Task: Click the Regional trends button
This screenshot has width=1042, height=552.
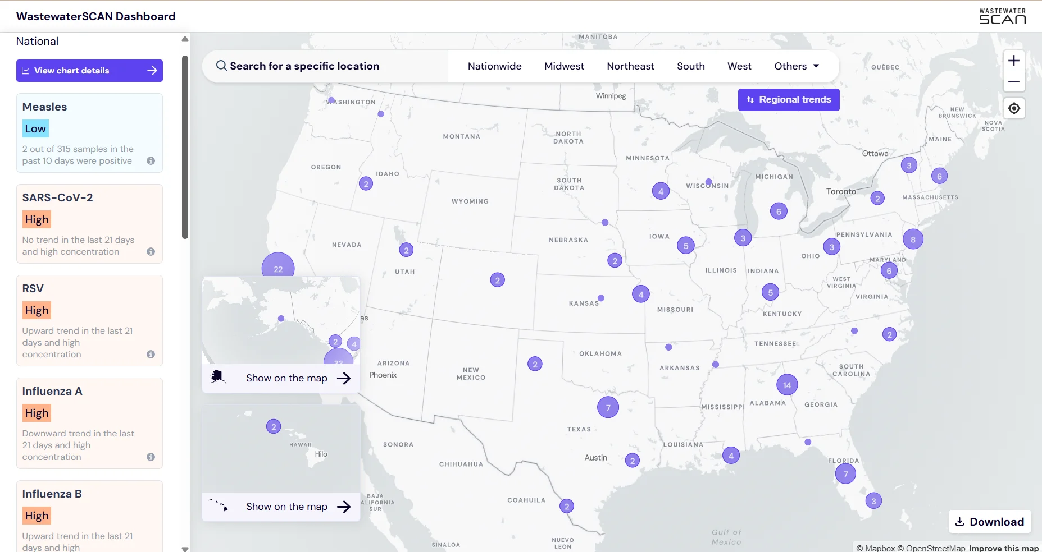Action: tap(789, 99)
